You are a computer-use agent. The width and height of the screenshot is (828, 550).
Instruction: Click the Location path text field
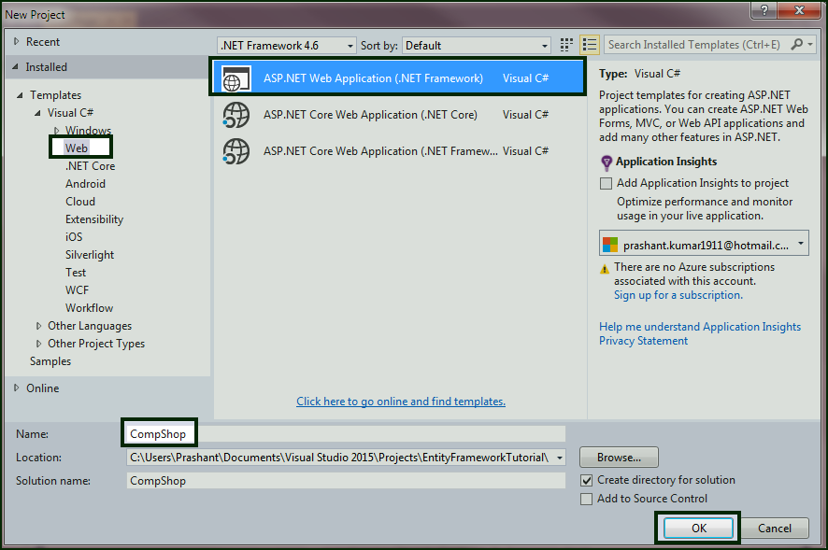pos(340,458)
